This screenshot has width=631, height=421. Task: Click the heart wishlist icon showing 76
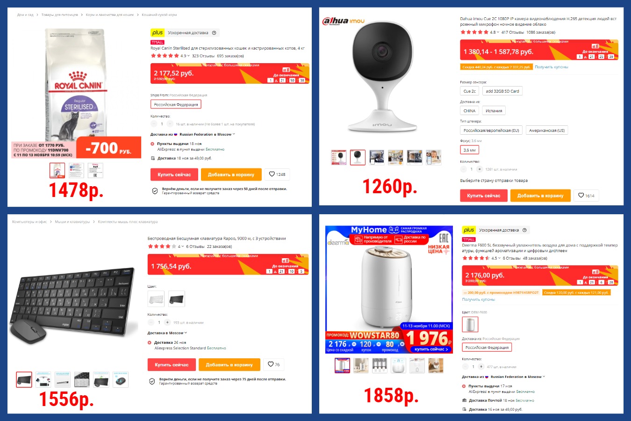[x=271, y=364]
